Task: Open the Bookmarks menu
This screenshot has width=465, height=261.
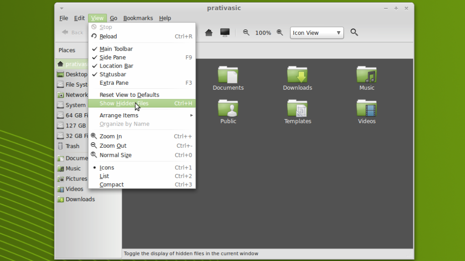Action: 138,18
